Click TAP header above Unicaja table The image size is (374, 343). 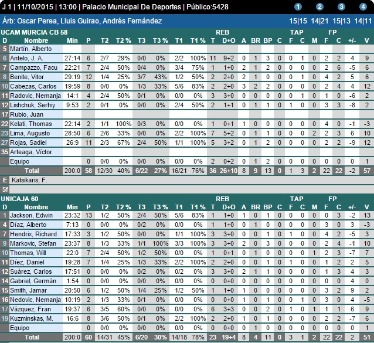pyautogui.click(x=297, y=199)
